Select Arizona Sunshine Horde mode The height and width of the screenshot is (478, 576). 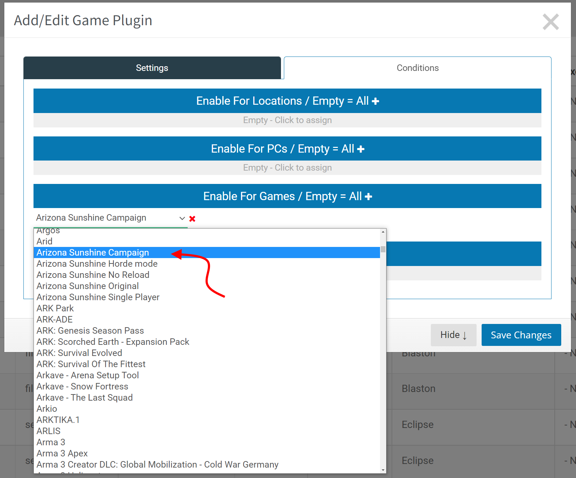pos(207,263)
